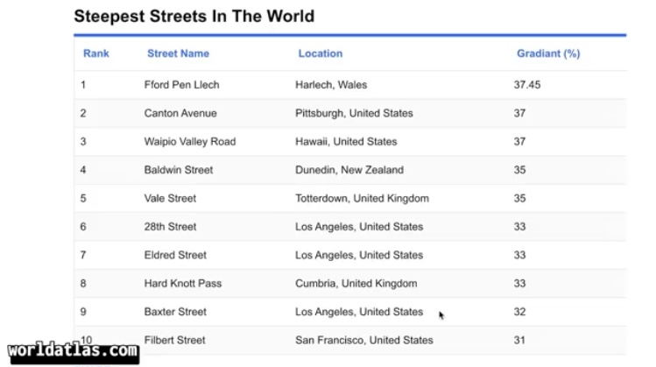Viewport: 656px width, 367px height.
Task: Select Waipio Valley Road in the table
Action: click(190, 142)
